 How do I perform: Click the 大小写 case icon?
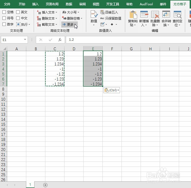pos(64,12)
